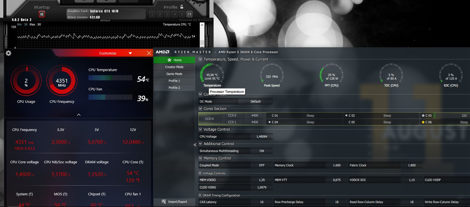Click the 3,3000 V reading under 3.3V
The height and width of the screenshot is (207, 470).
61,142
